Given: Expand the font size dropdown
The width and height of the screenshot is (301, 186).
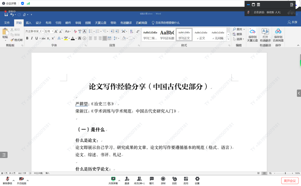Looking at the screenshot, I should pos(52,31).
